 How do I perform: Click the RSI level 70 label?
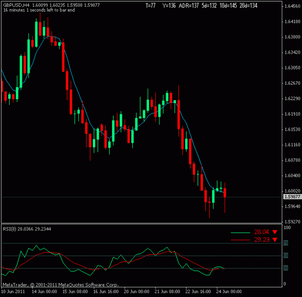(286, 243)
